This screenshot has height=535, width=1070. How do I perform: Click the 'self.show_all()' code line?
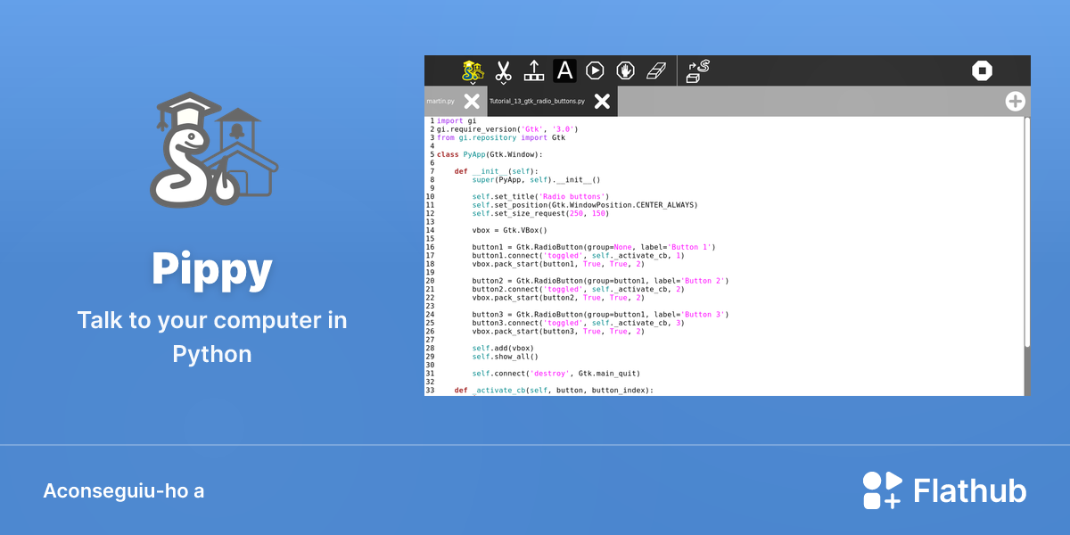point(505,357)
